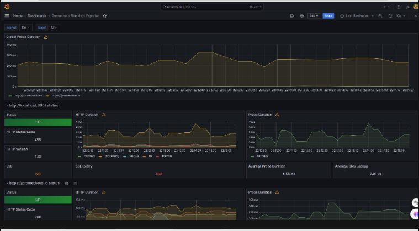This screenshot has height=231, width=419.
Task: Click the clock icon in time picker
Action: 342,16
